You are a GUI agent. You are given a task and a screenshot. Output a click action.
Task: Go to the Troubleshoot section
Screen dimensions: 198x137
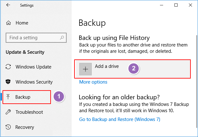pos(29,112)
